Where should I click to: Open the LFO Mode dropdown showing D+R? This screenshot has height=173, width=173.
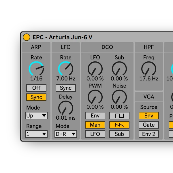(66, 134)
